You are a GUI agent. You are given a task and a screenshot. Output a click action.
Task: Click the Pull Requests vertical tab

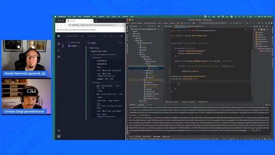click(x=127, y=49)
